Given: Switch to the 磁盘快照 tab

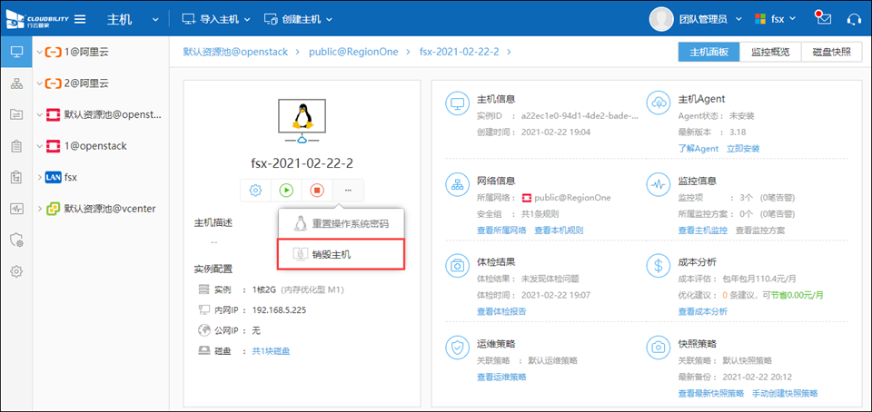Looking at the screenshot, I should coord(831,53).
